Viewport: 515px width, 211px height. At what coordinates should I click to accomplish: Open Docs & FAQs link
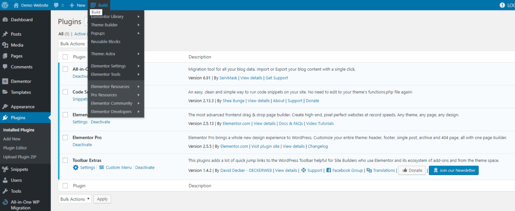(x=291, y=124)
